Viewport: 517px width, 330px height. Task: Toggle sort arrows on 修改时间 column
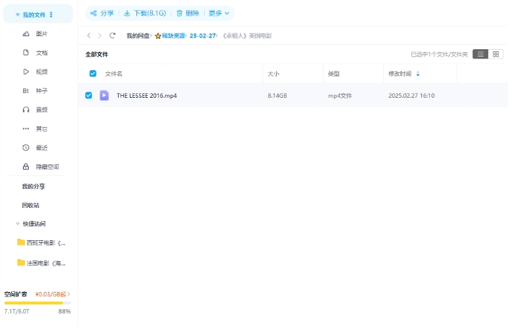point(418,74)
